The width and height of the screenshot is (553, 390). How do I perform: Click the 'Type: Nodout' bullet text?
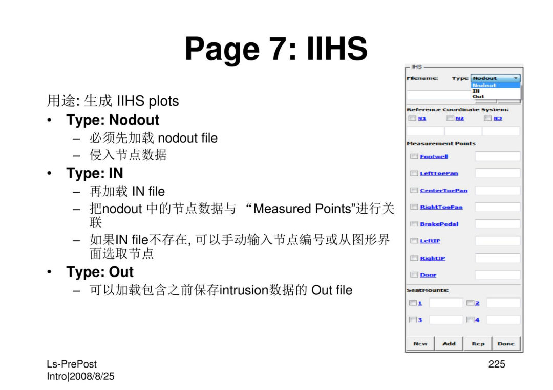pos(113,120)
